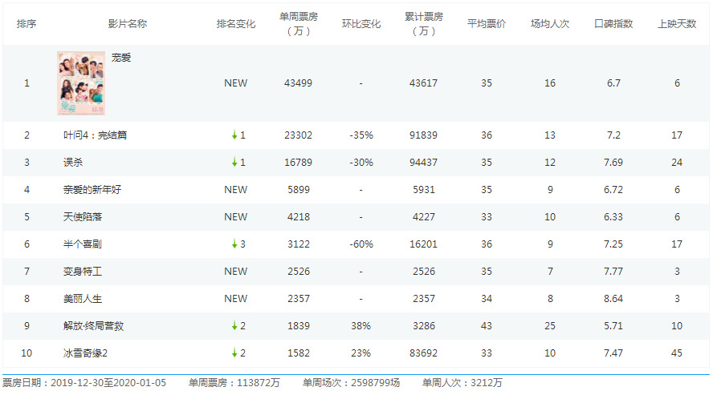Open the 宠爱 movie title link

[x=121, y=58]
